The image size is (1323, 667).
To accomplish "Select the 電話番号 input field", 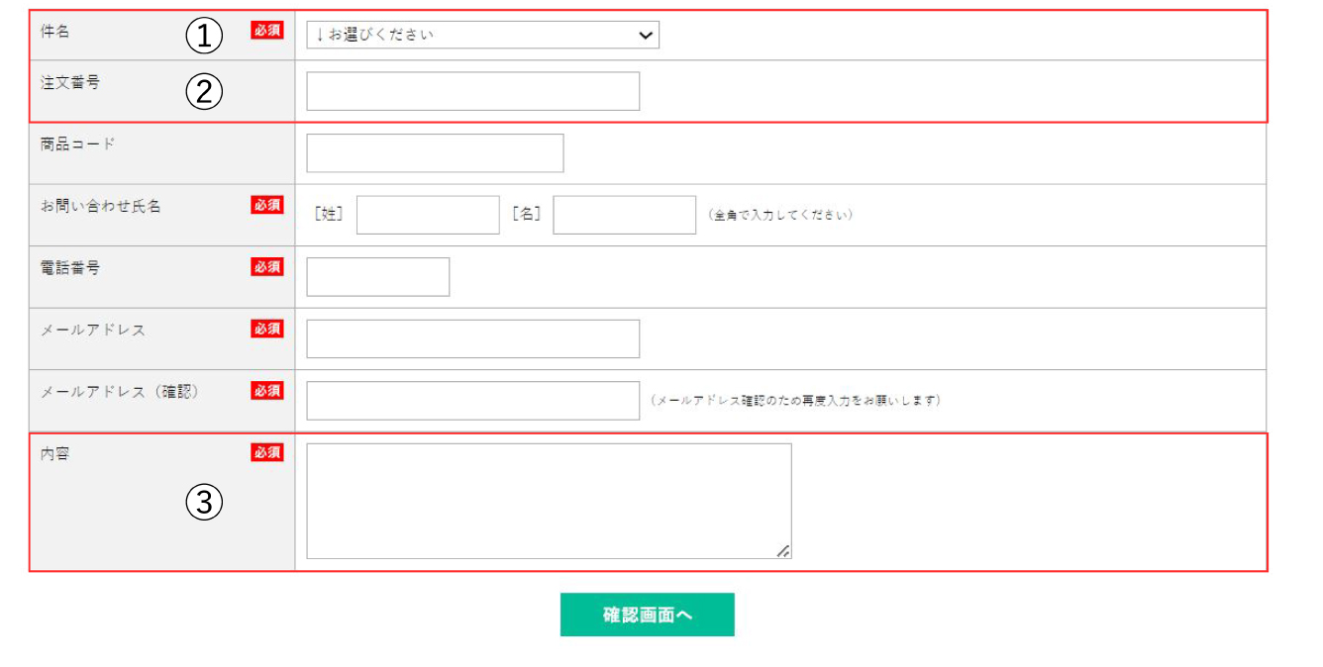I will (x=377, y=277).
